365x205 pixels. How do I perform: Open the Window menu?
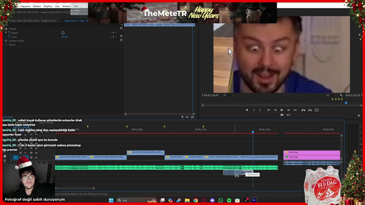66,6
